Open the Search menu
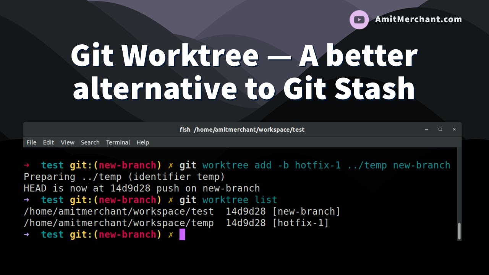 (x=90, y=142)
